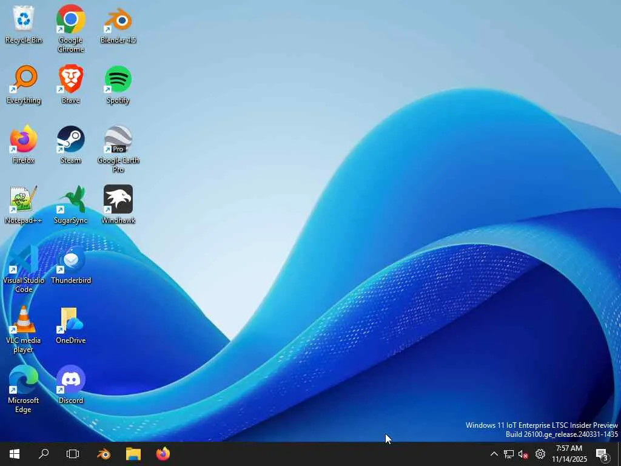Open the notification center with 3 notifications
The height and width of the screenshot is (466, 621).
(602, 454)
